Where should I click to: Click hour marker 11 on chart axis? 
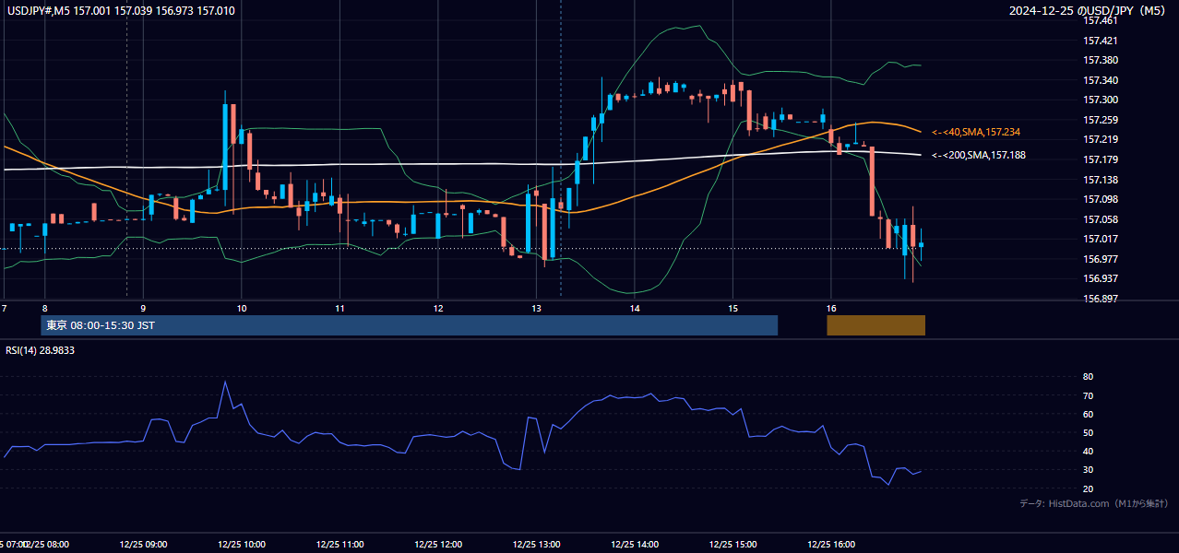point(339,309)
